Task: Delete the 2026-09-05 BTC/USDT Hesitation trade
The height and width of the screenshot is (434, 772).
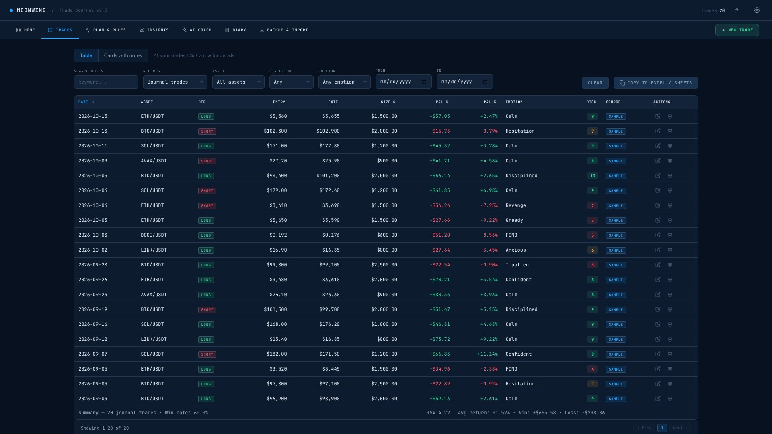Action: [670, 384]
